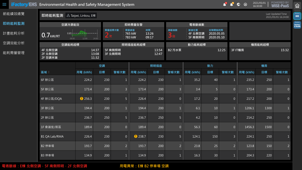Switch to iFactory OEE app
Viewport: 302px width, 170px height.
click(x=297, y=16)
